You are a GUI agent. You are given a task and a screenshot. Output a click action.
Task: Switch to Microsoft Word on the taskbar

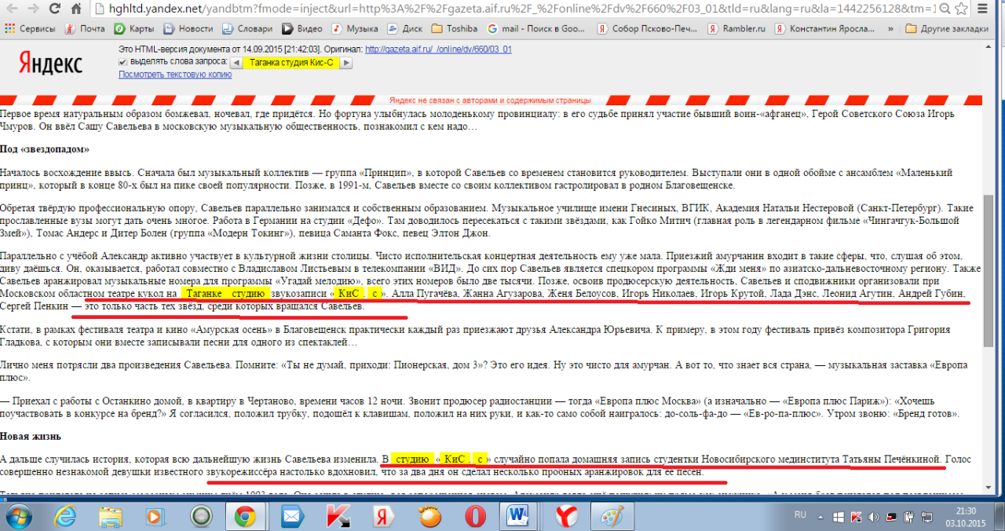click(x=520, y=516)
